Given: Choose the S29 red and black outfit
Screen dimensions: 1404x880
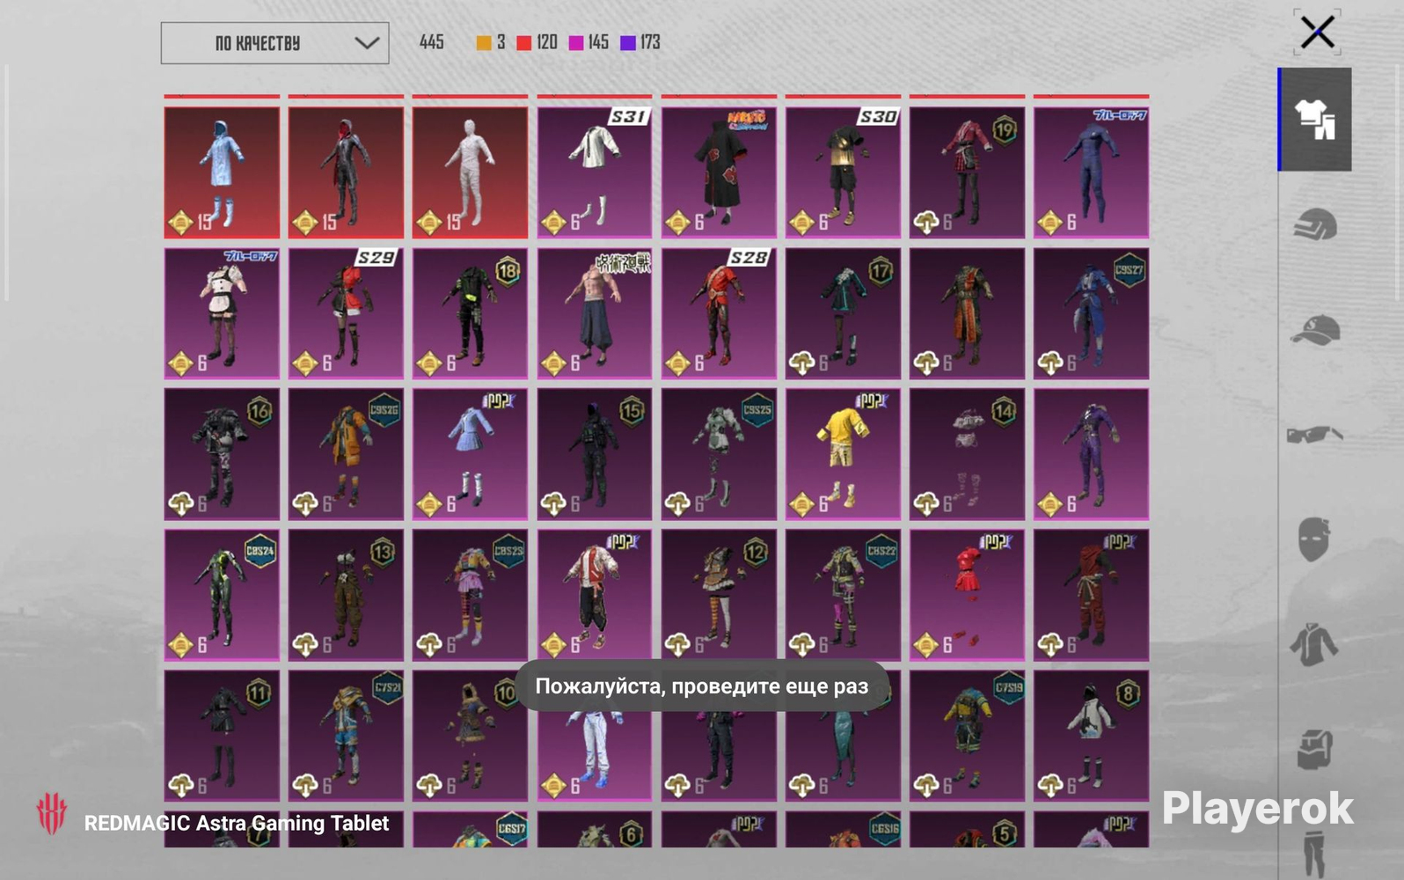Looking at the screenshot, I should tap(346, 313).
